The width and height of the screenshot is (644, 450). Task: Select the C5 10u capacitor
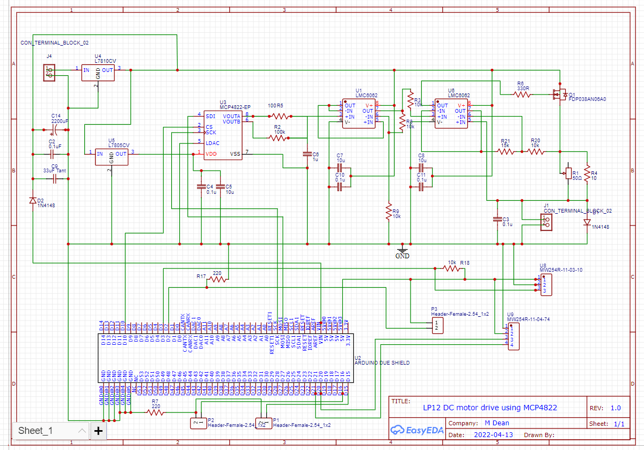[220, 186]
